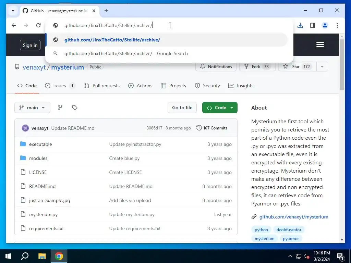Screen dimensions: 351x263
Task: Click the Chrome forward arrow
Action: (x=26, y=25)
